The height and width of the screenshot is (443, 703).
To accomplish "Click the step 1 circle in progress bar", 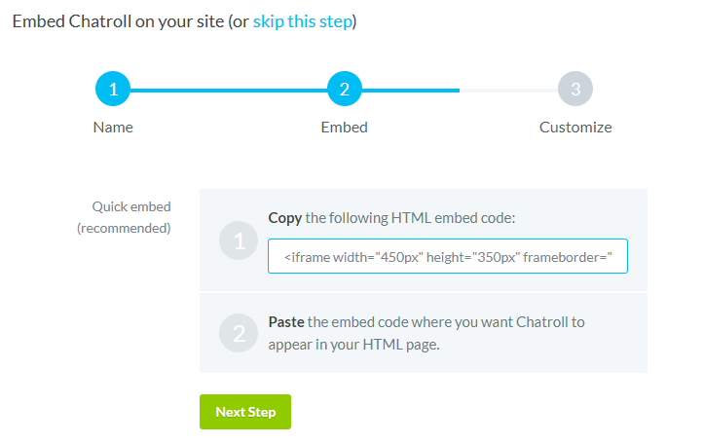I will (x=113, y=89).
